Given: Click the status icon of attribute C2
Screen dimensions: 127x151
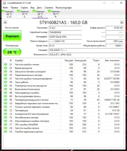Looking at the screenshot, I should click(5, 110).
